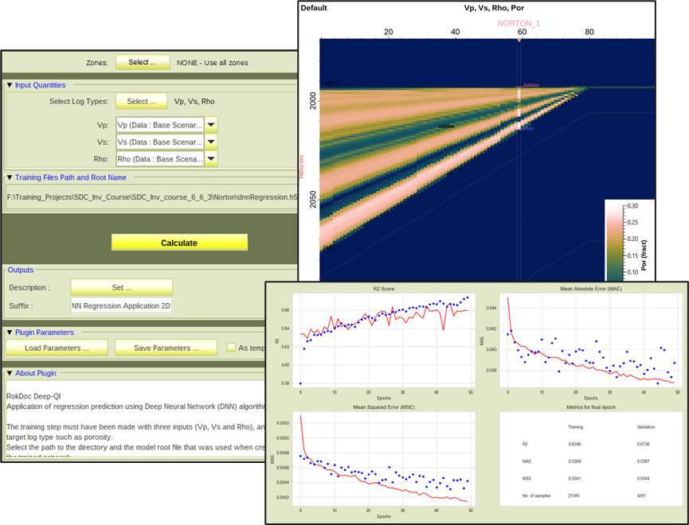This screenshot has width=689, height=525.
Task: Click the Description Set button
Action: (121, 288)
